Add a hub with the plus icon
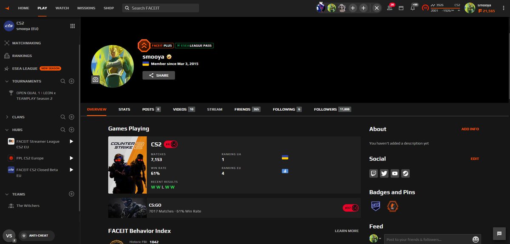Screen dimensions: 510x244 coord(71,130)
